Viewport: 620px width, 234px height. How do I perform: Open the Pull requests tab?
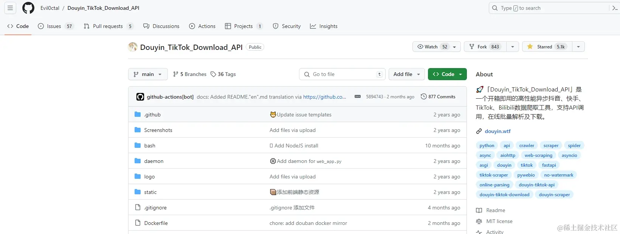click(x=108, y=26)
